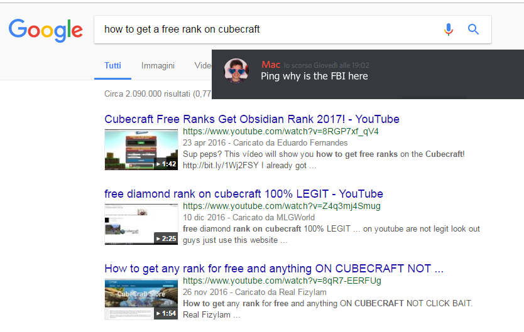524x332 pixels.
Task: Click the microphone voice search icon
Action: coord(449,29)
